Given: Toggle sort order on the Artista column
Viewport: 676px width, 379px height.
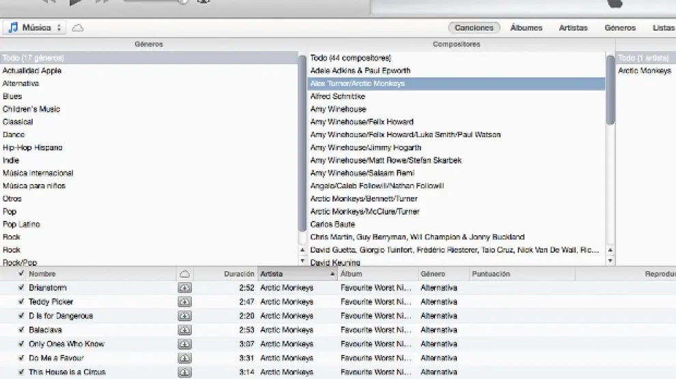Looking at the screenshot, I should 298,274.
